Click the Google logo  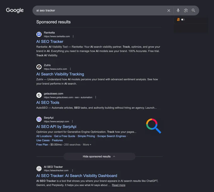[x=15, y=10]
